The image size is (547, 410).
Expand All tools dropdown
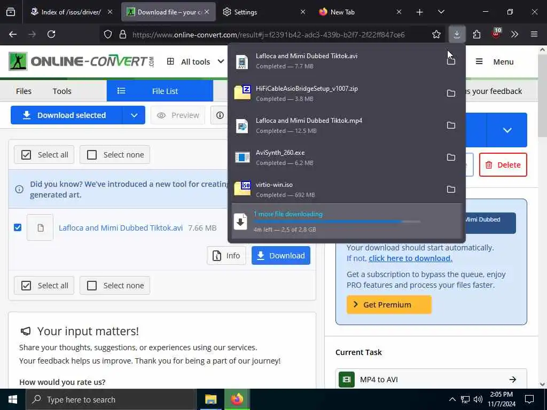pyautogui.click(x=196, y=62)
